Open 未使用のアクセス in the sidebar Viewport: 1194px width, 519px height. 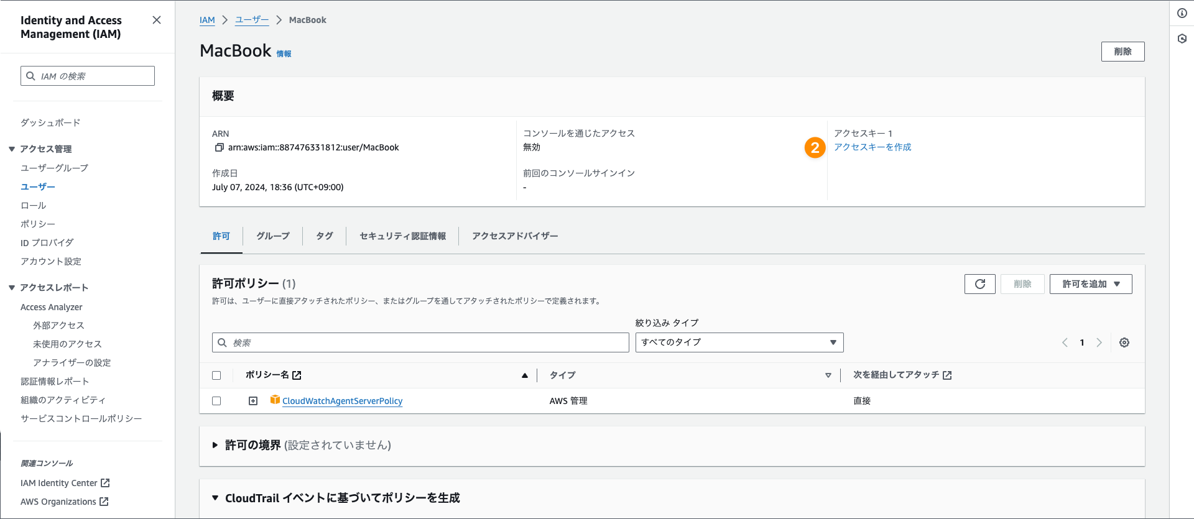click(x=67, y=344)
